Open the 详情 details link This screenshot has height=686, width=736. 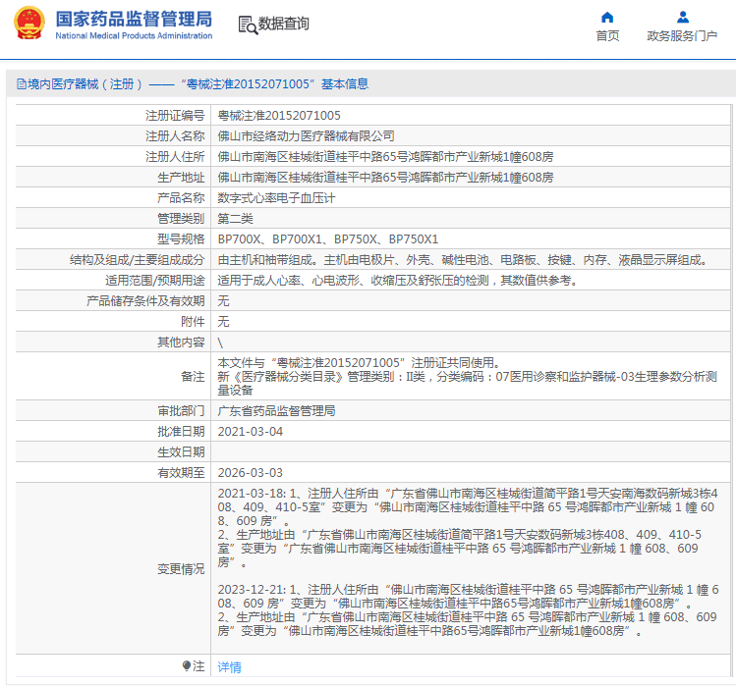[230, 666]
